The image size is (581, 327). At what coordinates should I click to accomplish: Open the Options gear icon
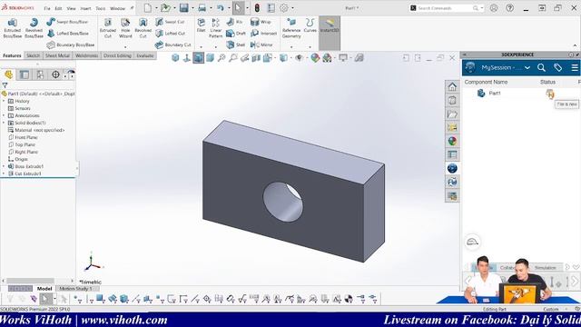[x=284, y=8]
